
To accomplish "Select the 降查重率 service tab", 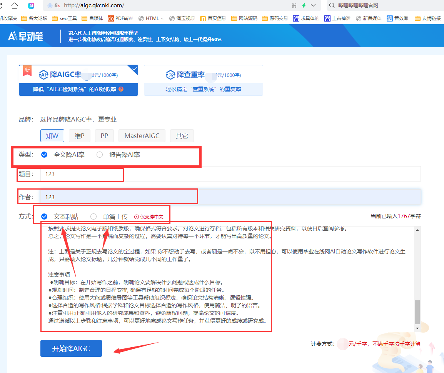I will (x=203, y=81).
